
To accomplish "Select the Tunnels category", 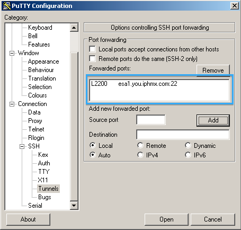I will pyautogui.click(x=48, y=189).
